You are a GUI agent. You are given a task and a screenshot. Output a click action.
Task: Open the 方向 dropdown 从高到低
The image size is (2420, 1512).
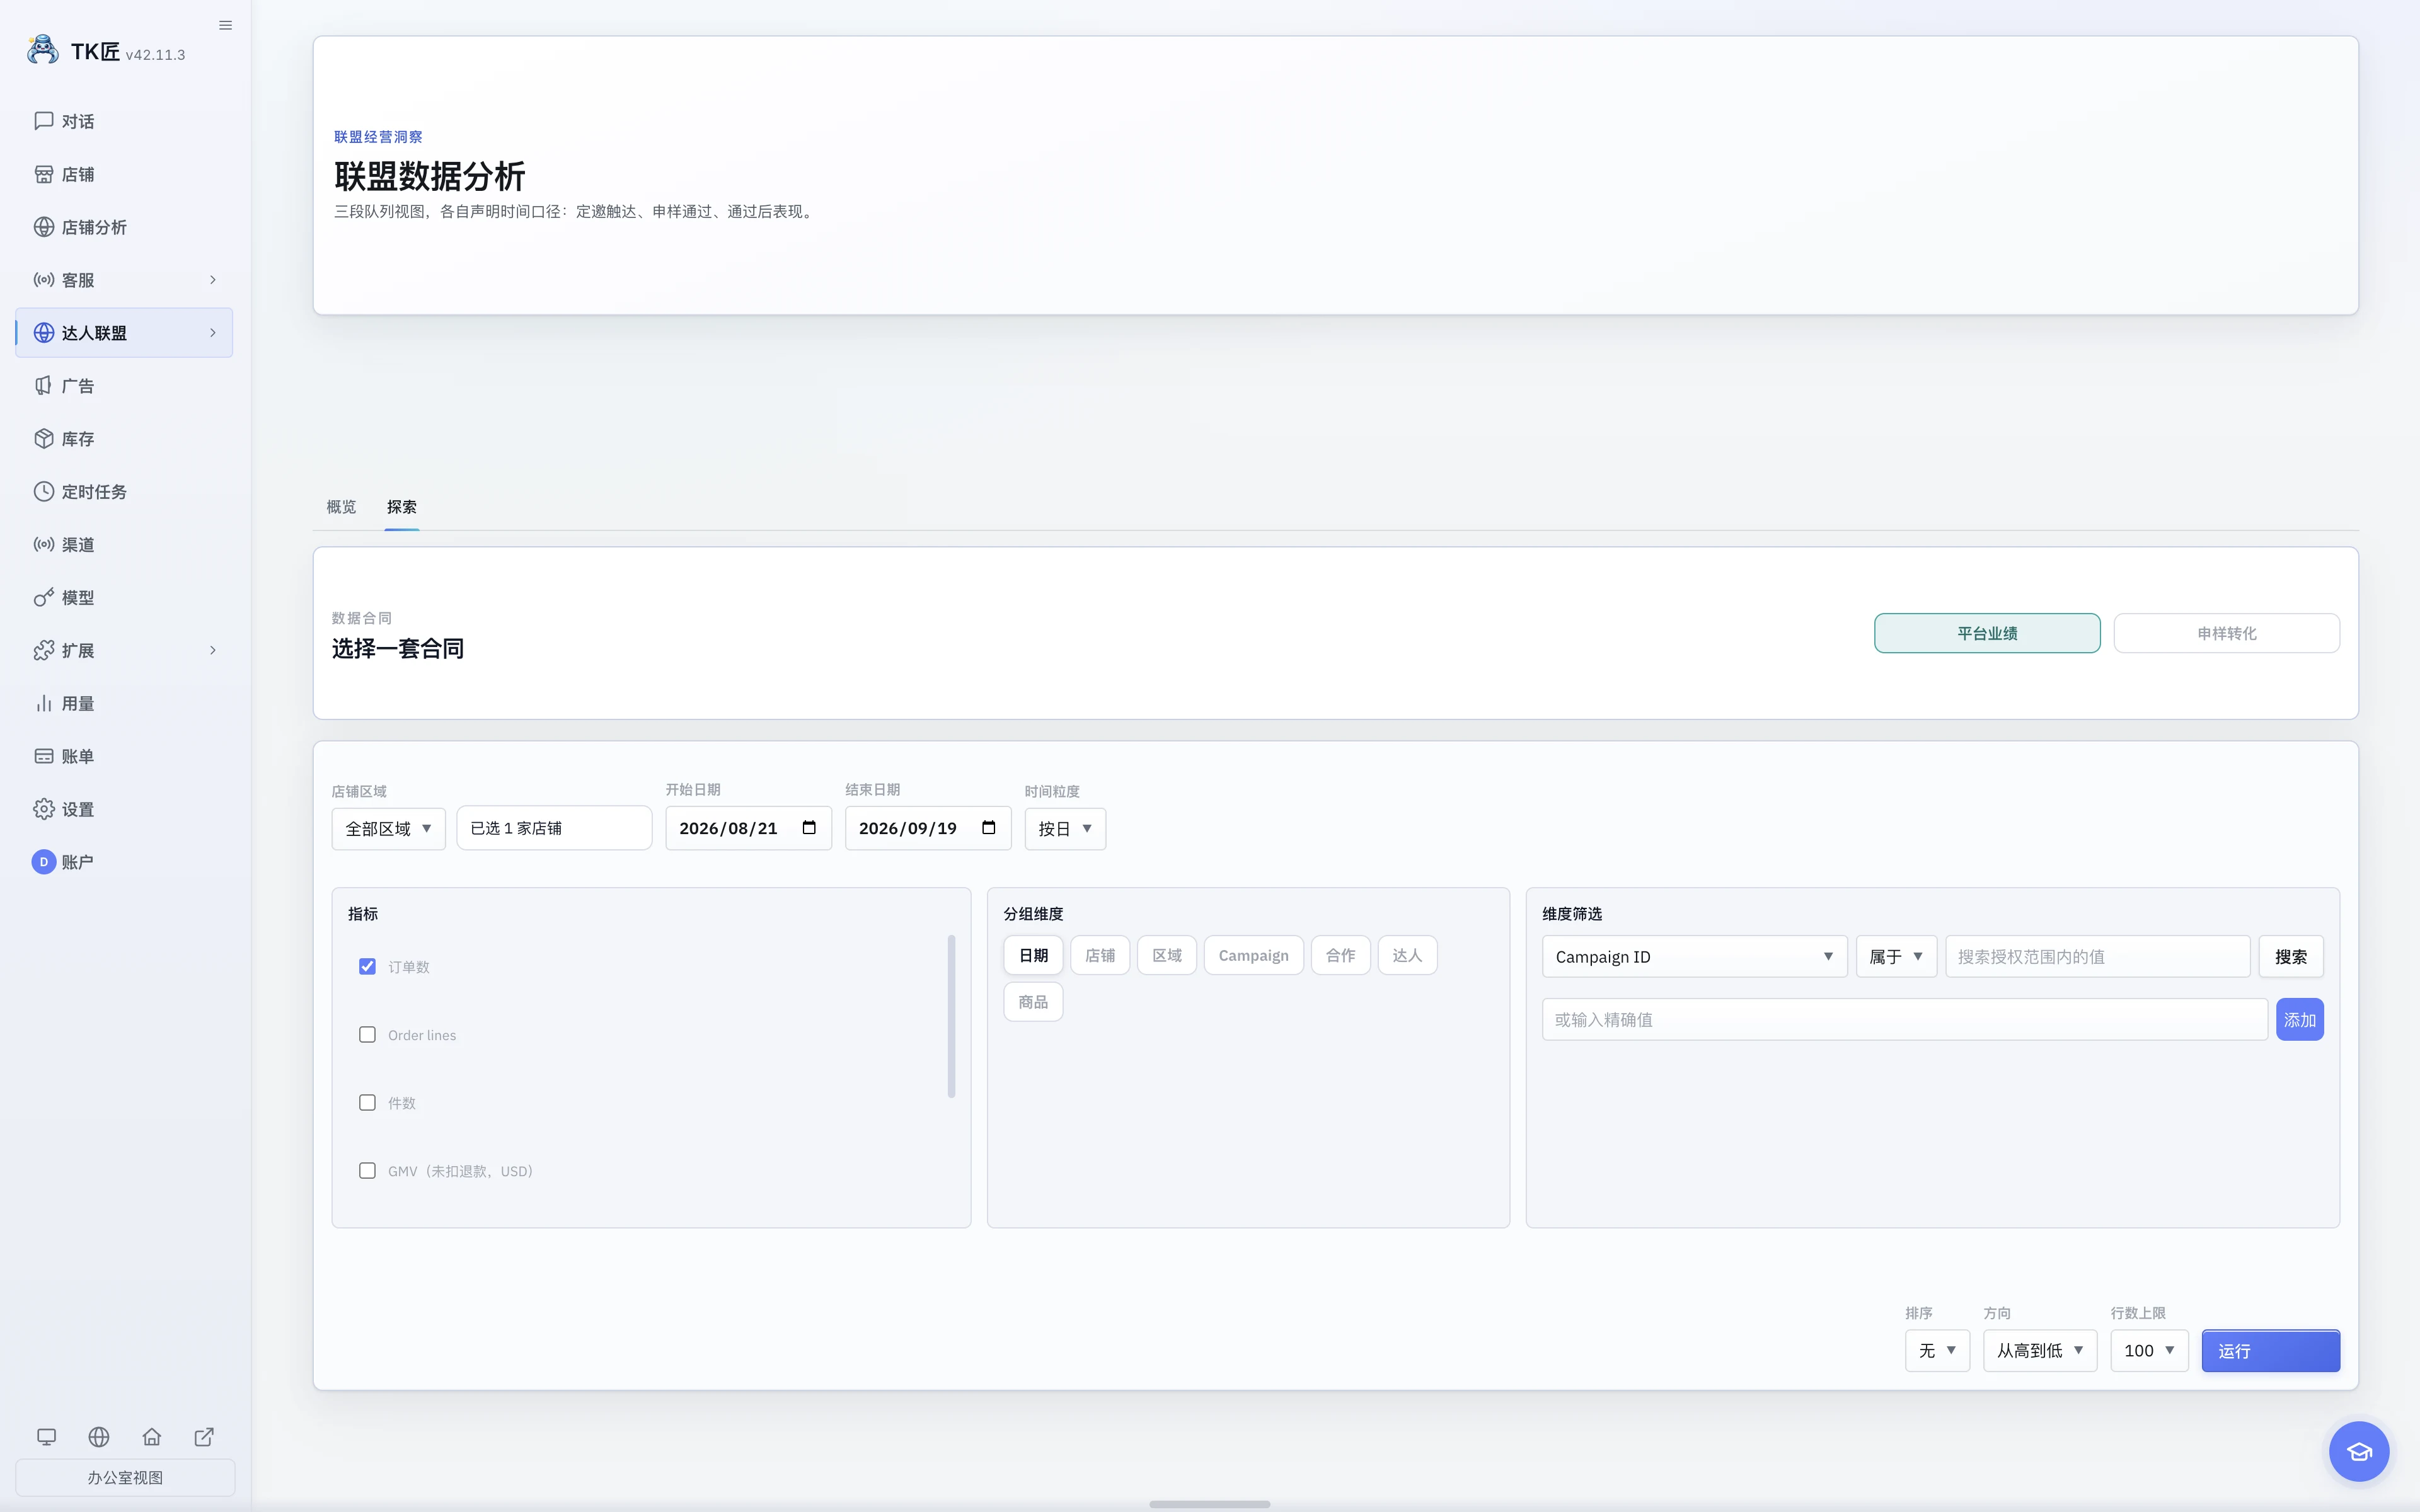(x=2040, y=1351)
